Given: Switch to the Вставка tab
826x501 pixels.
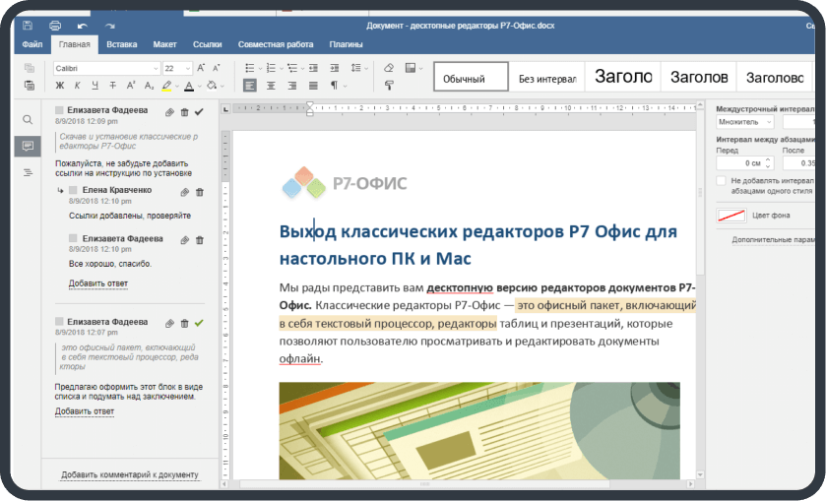Looking at the screenshot, I should 122,44.
